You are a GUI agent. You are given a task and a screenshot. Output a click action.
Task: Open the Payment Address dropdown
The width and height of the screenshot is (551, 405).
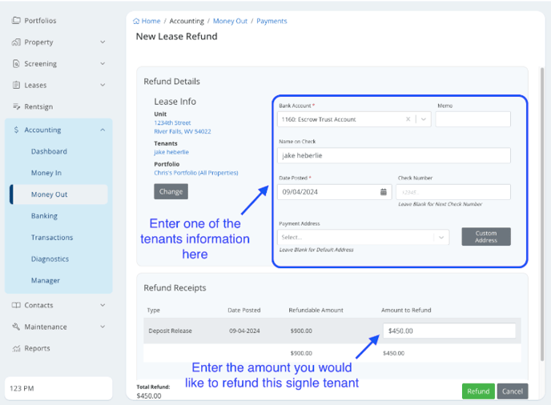440,237
